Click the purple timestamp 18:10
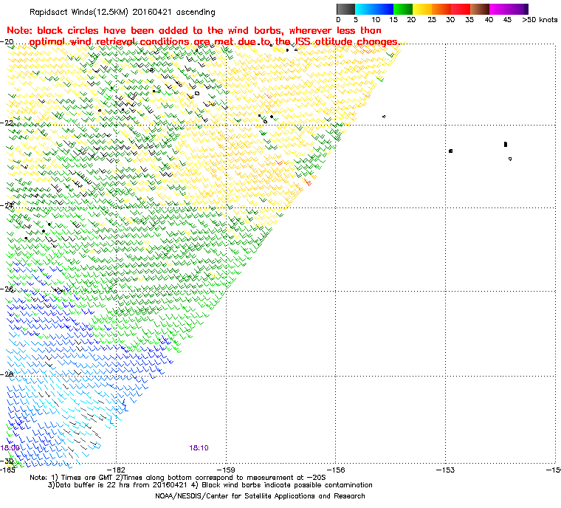561x508 pixels. click(x=199, y=448)
